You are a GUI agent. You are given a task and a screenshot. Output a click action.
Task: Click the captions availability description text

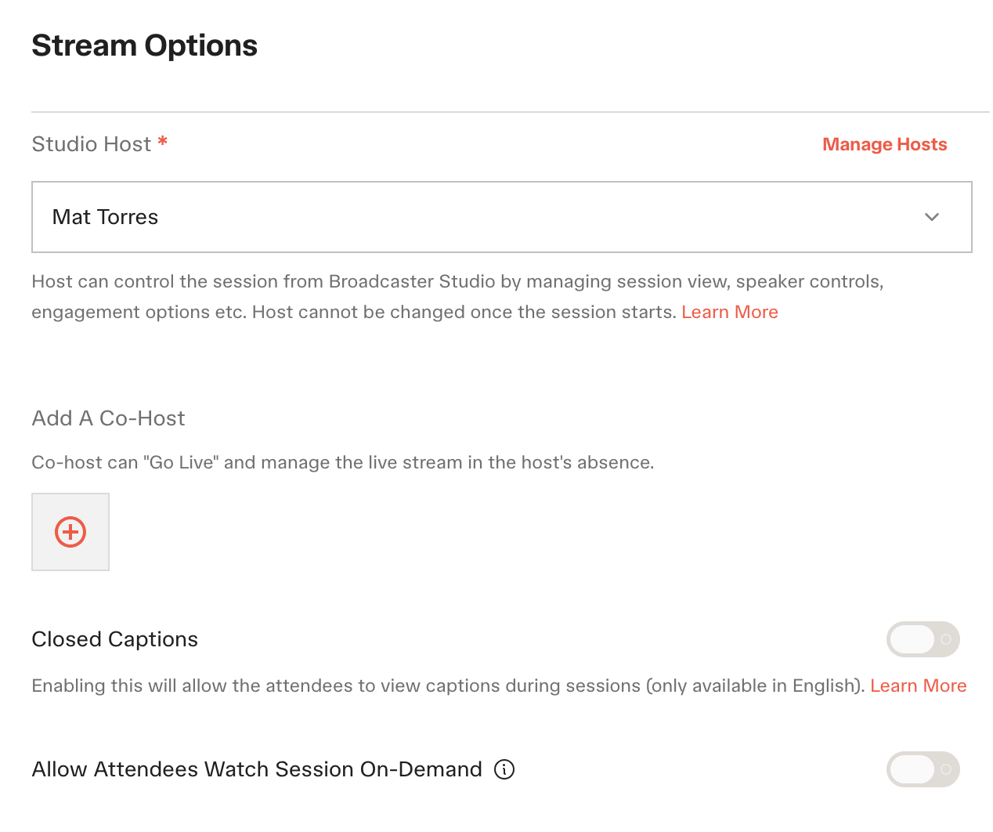449,685
